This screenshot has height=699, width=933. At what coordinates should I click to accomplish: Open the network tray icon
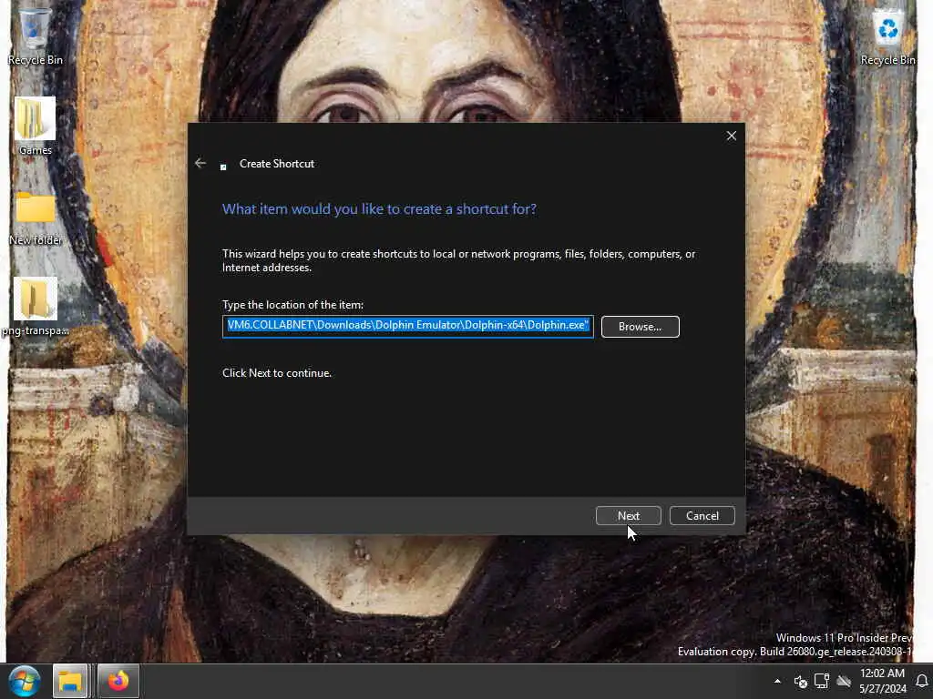tap(822, 681)
